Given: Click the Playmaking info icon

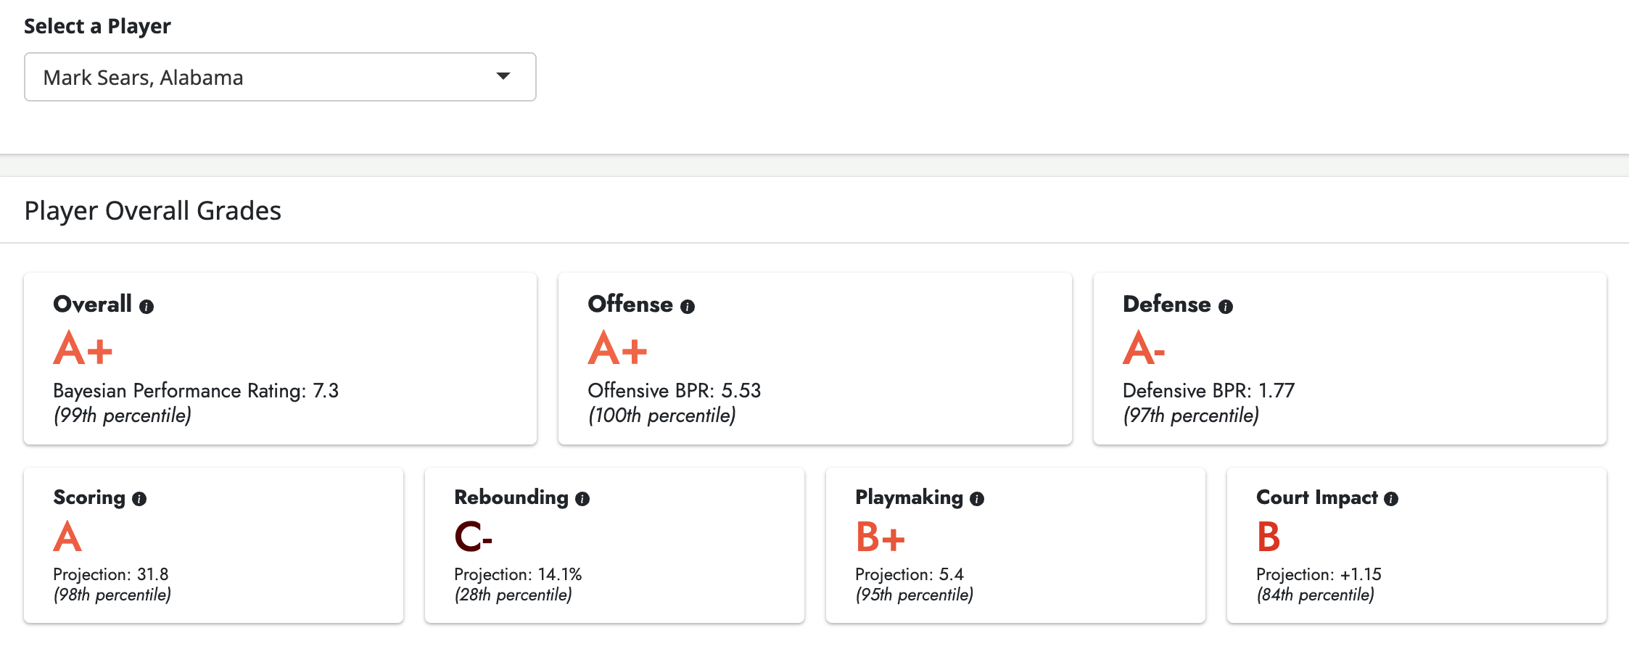Looking at the screenshot, I should pos(977,499).
